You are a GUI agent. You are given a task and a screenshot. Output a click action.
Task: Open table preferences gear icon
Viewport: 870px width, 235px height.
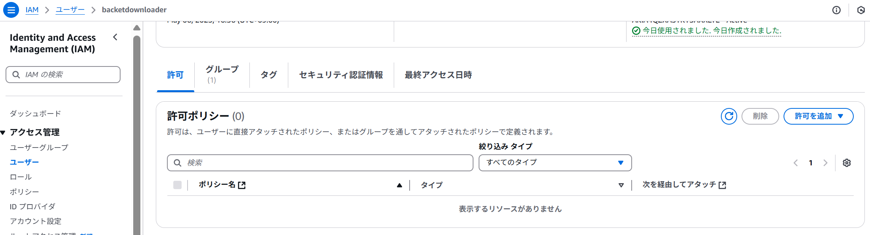847,163
